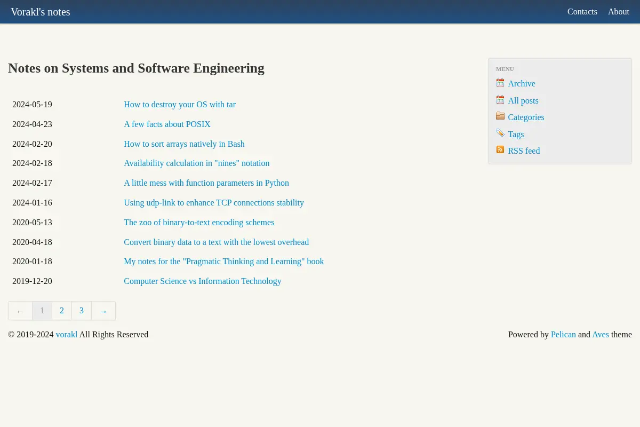Click the date 2020-01-18

click(x=32, y=262)
